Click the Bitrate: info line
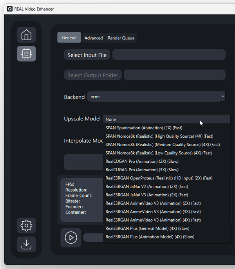 pyautogui.click(x=72, y=201)
